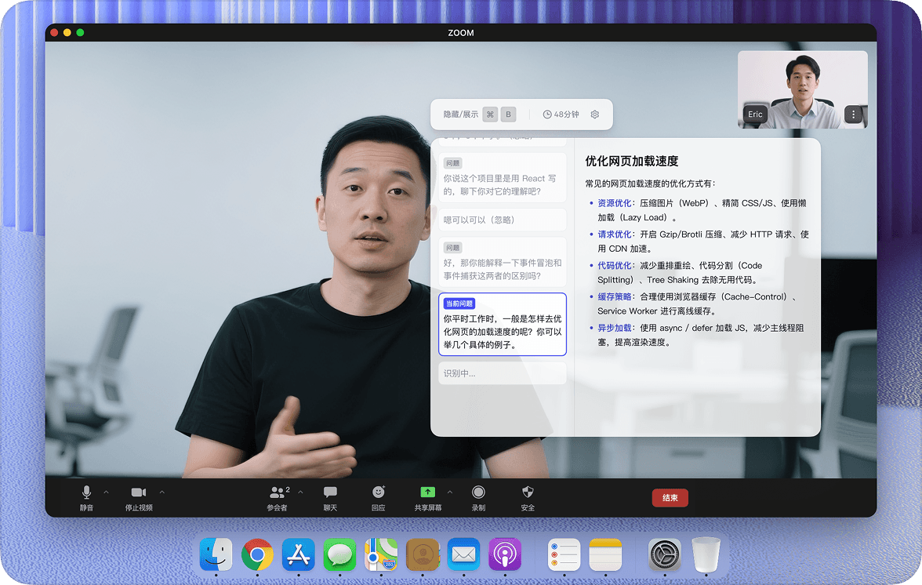
Task: Toggle 隐藏/展示 to hide the assistant panel
Action: pyautogui.click(x=461, y=114)
